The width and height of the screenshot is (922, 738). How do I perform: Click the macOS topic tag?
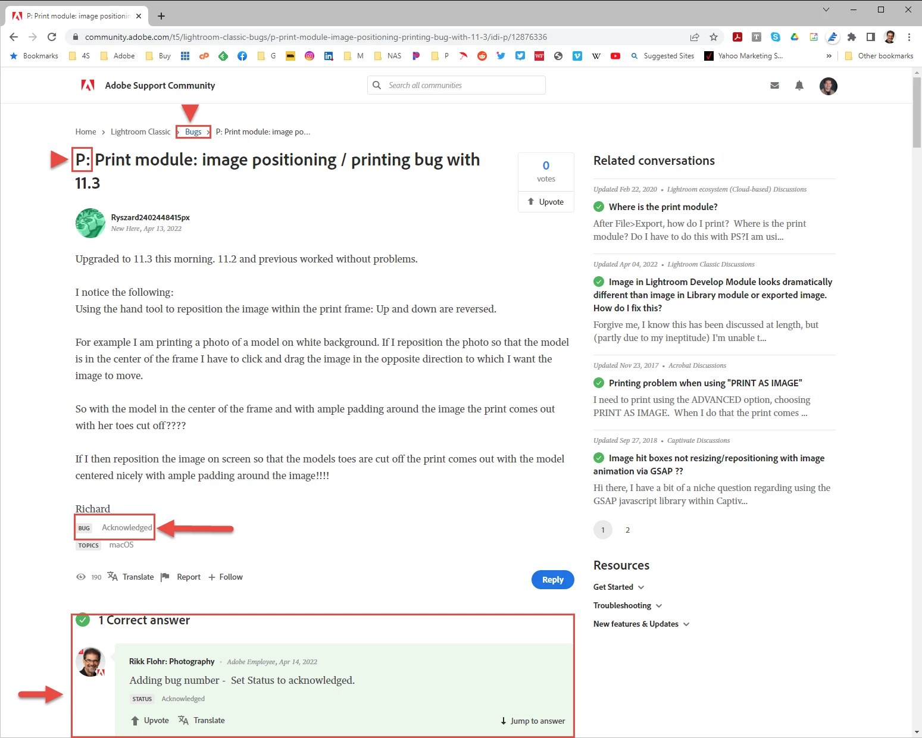[121, 545]
